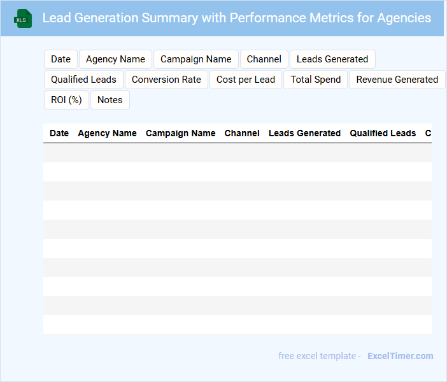Click the Leads Generated table column header
The width and height of the screenshot is (447, 382).
(304, 133)
